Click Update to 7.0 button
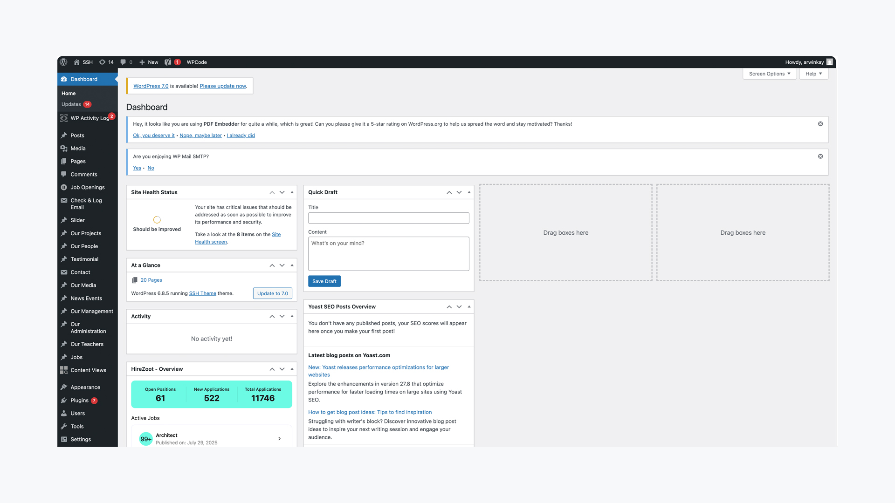Viewport: 895px width, 503px height. click(273, 293)
